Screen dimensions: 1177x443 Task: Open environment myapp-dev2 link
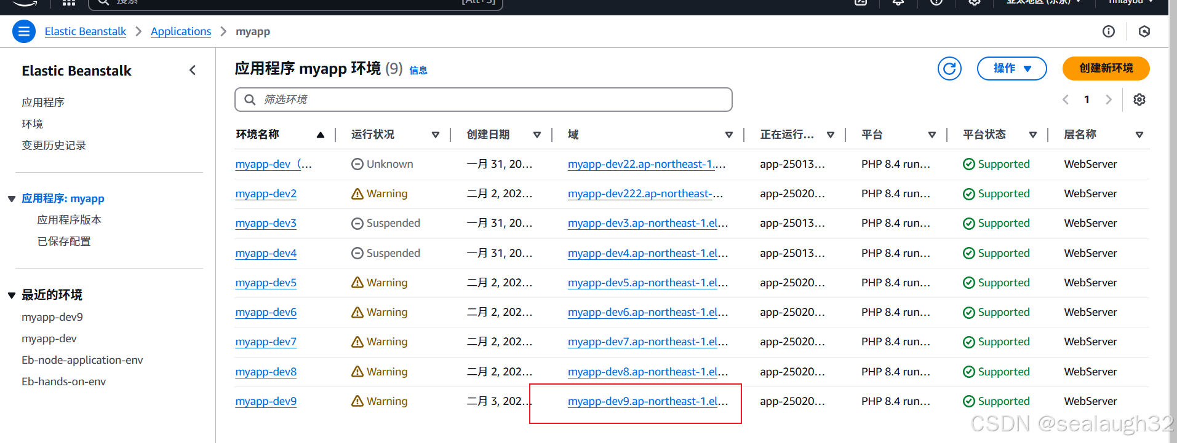(266, 194)
